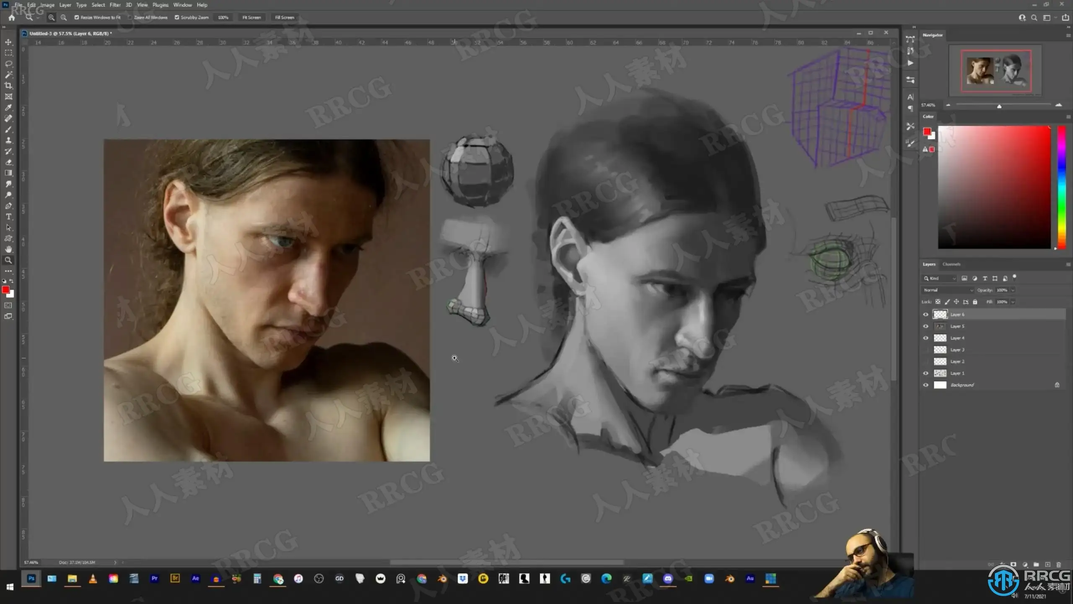Open the Kind filter dropdown
This screenshot has width=1073, height=604.
point(939,279)
